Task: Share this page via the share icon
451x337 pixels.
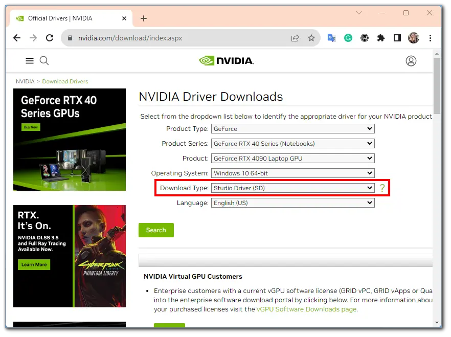Action: pos(295,38)
